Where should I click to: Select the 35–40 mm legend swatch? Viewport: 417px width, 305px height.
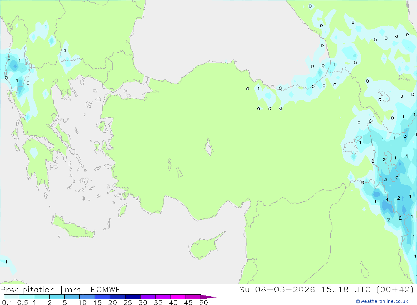tap(163, 297)
